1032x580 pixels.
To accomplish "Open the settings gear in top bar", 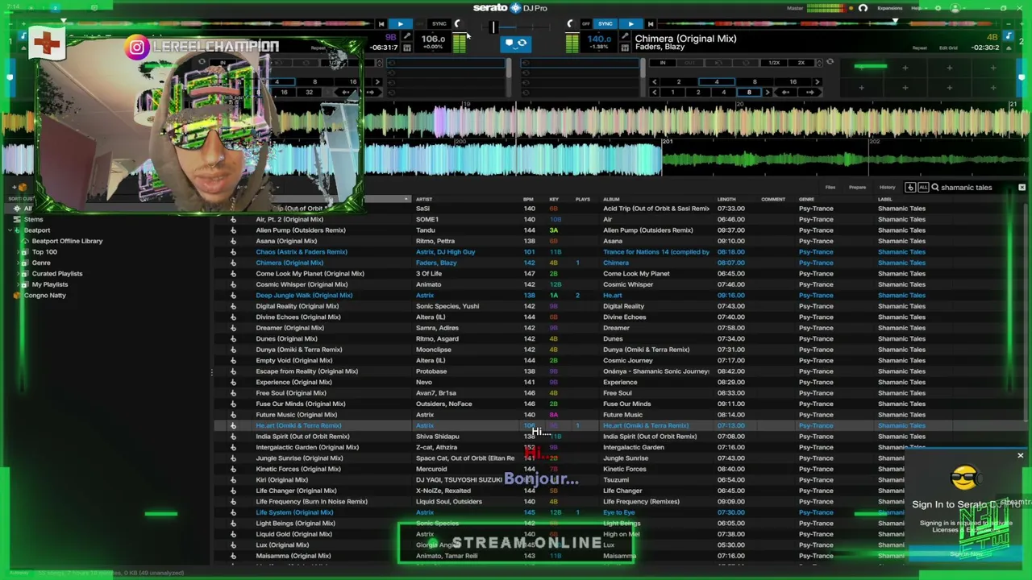I will pyautogui.click(x=938, y=8).
